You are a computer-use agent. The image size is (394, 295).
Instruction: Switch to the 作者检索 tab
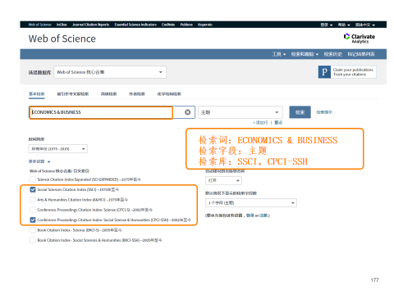tap(137, 94)
